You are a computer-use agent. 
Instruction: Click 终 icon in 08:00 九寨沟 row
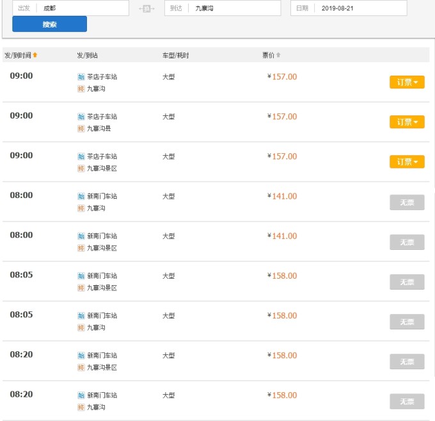81,208
